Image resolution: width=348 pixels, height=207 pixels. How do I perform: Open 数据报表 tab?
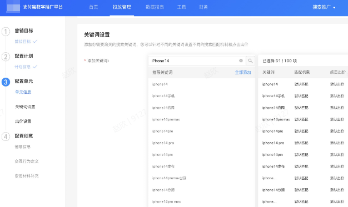155,7
